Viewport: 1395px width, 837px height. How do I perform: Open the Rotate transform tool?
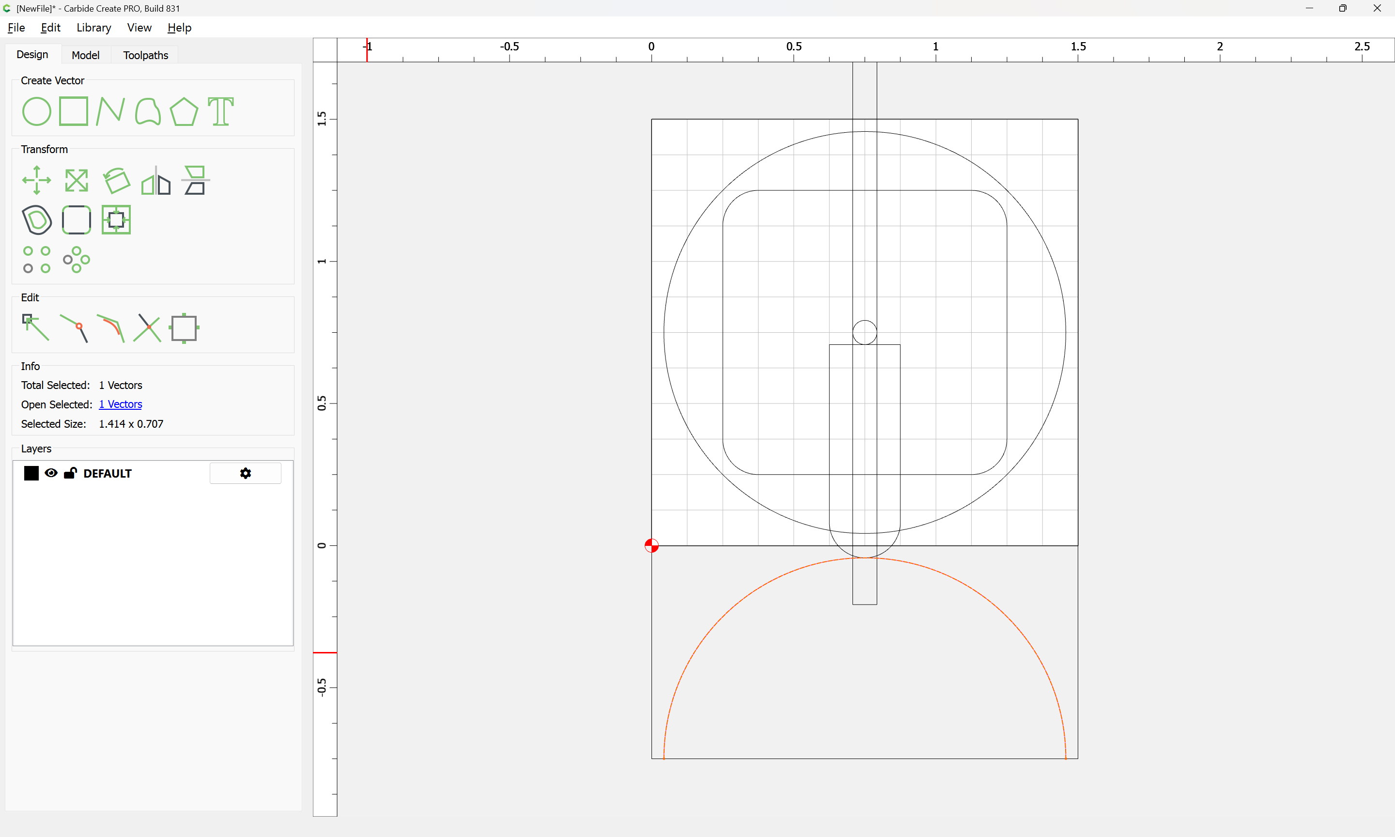point(116,181)
